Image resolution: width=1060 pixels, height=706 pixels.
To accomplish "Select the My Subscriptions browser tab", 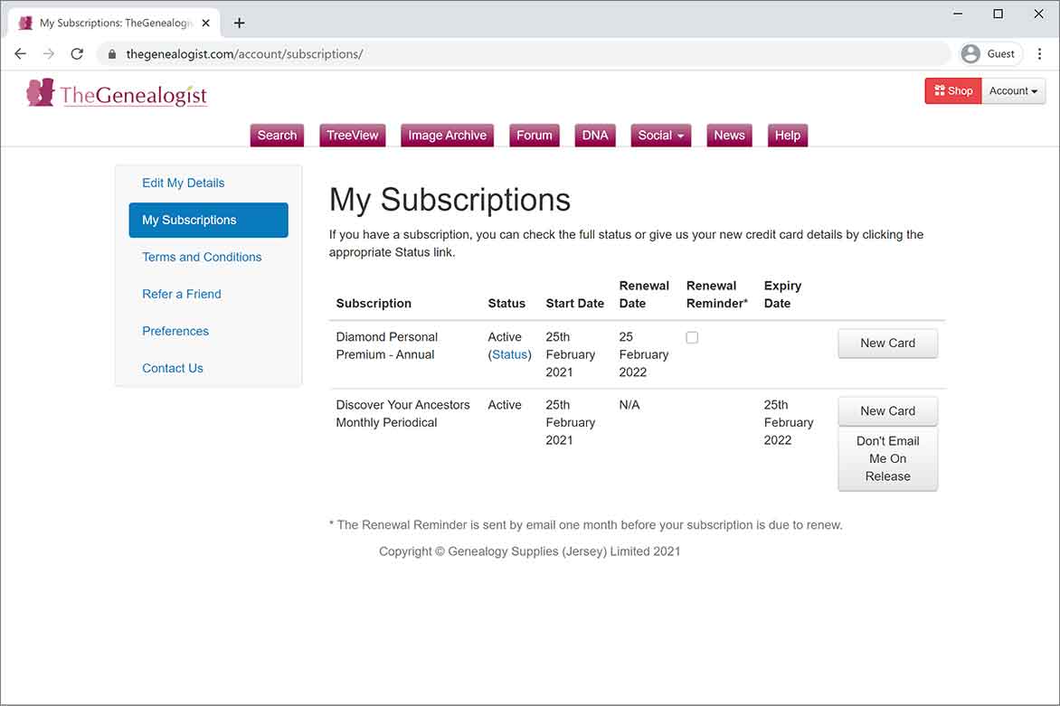I will (115, 23).
